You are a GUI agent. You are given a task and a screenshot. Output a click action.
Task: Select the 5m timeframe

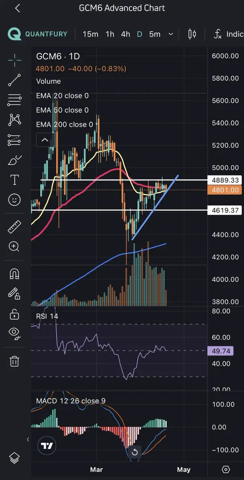[x=155, y=34]
